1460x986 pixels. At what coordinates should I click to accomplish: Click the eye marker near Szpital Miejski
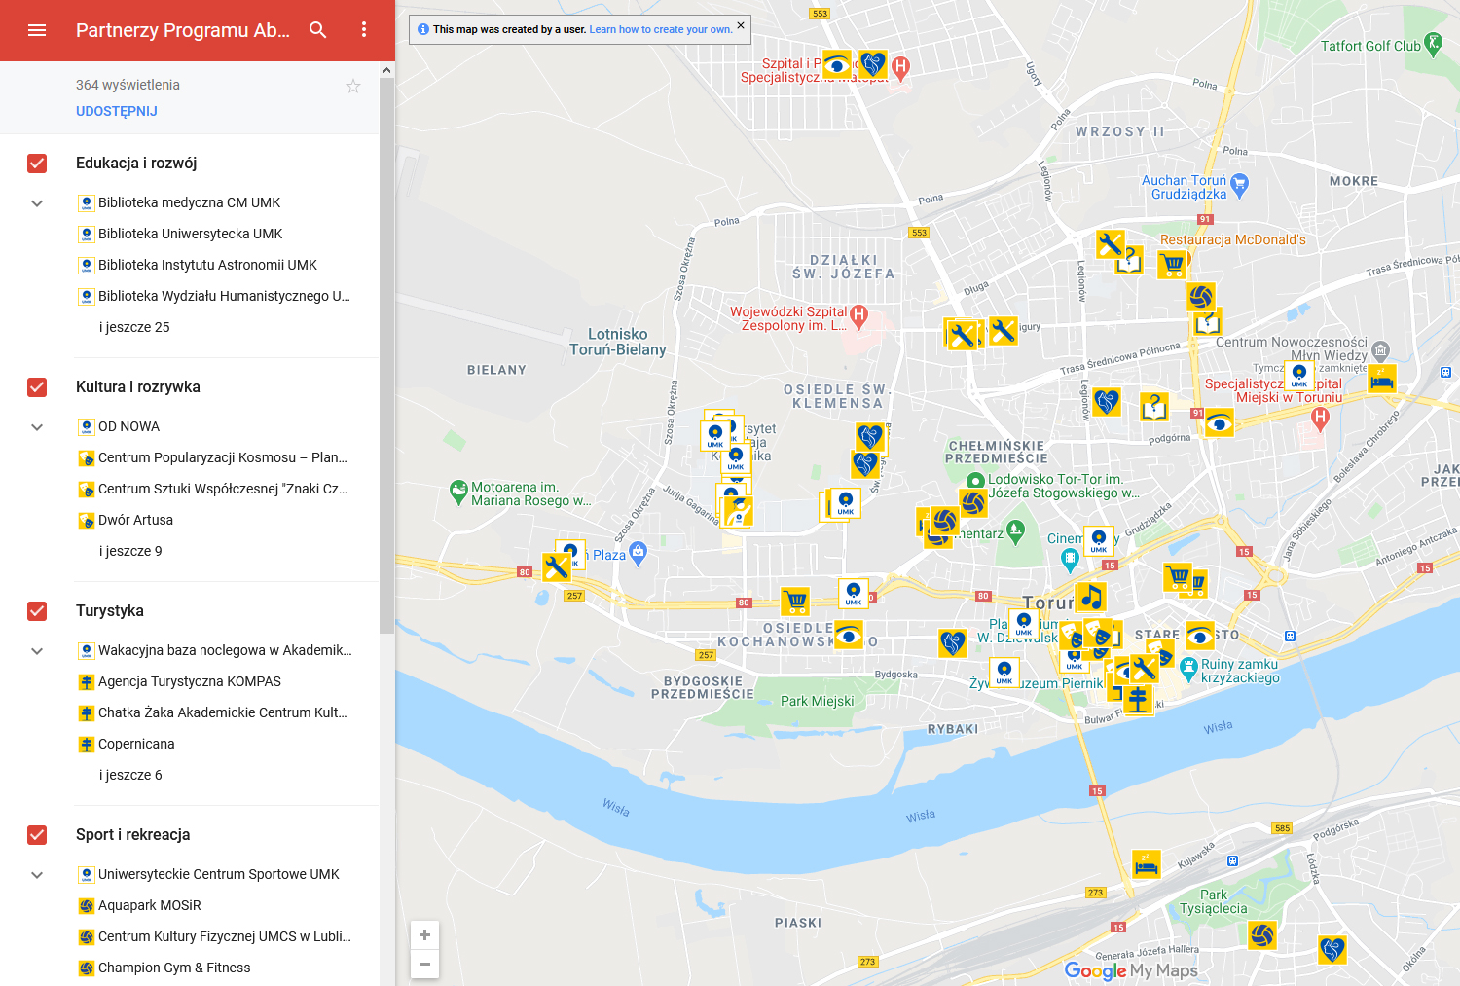click(1220, 423)
